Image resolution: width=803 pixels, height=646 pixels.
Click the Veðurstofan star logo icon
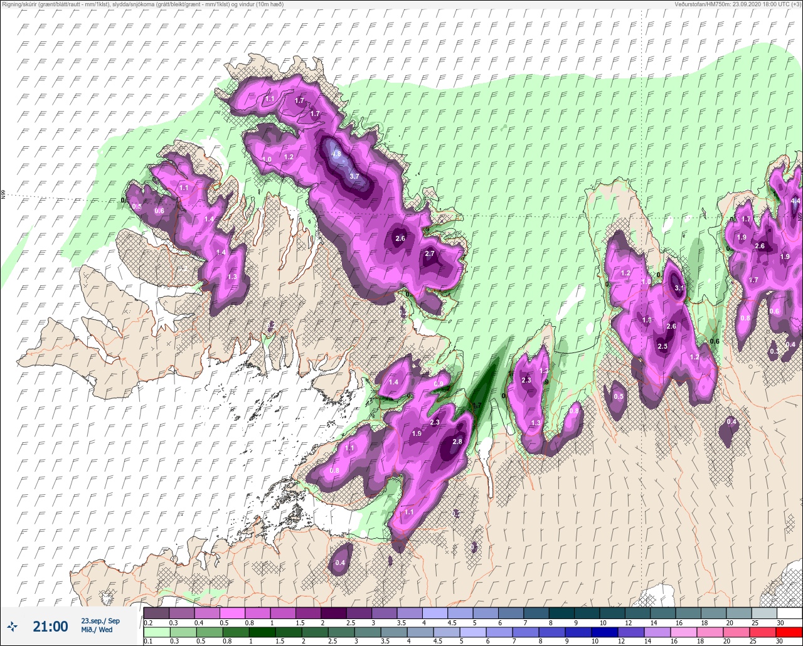tap(13, 626)
